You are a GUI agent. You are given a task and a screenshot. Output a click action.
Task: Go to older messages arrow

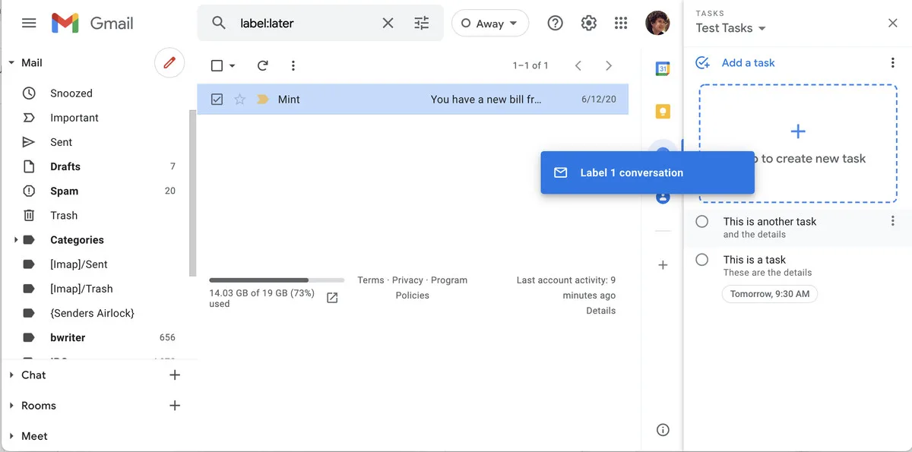point(608,65)
